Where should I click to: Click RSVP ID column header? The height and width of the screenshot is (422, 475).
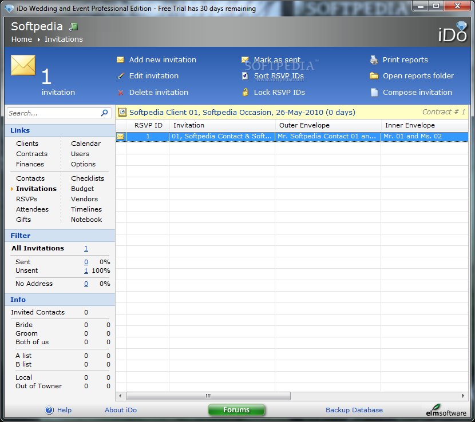(x=148, y=125)
